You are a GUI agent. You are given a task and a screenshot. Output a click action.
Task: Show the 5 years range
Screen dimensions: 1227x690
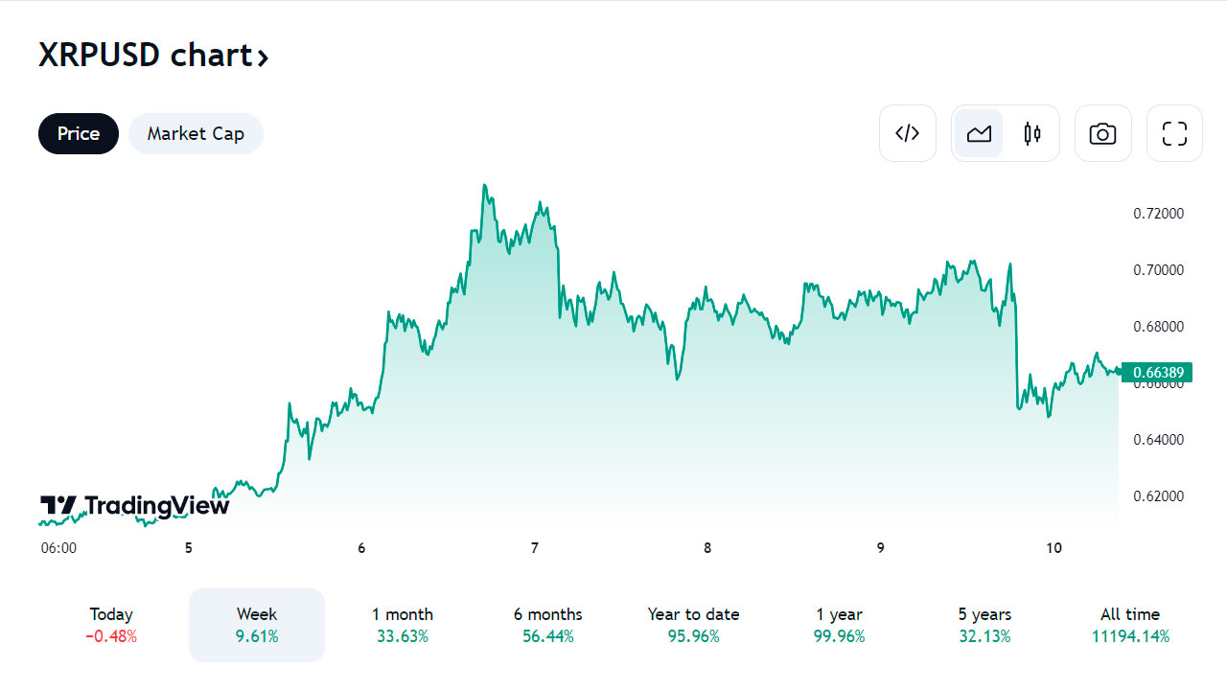[985, 625]
